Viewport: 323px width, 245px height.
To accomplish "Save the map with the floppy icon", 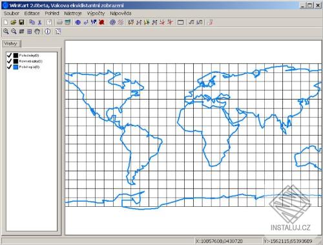I will [21, 22].
